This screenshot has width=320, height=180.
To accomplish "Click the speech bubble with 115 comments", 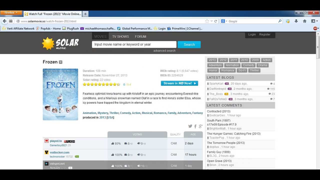I will pos(271,89).
